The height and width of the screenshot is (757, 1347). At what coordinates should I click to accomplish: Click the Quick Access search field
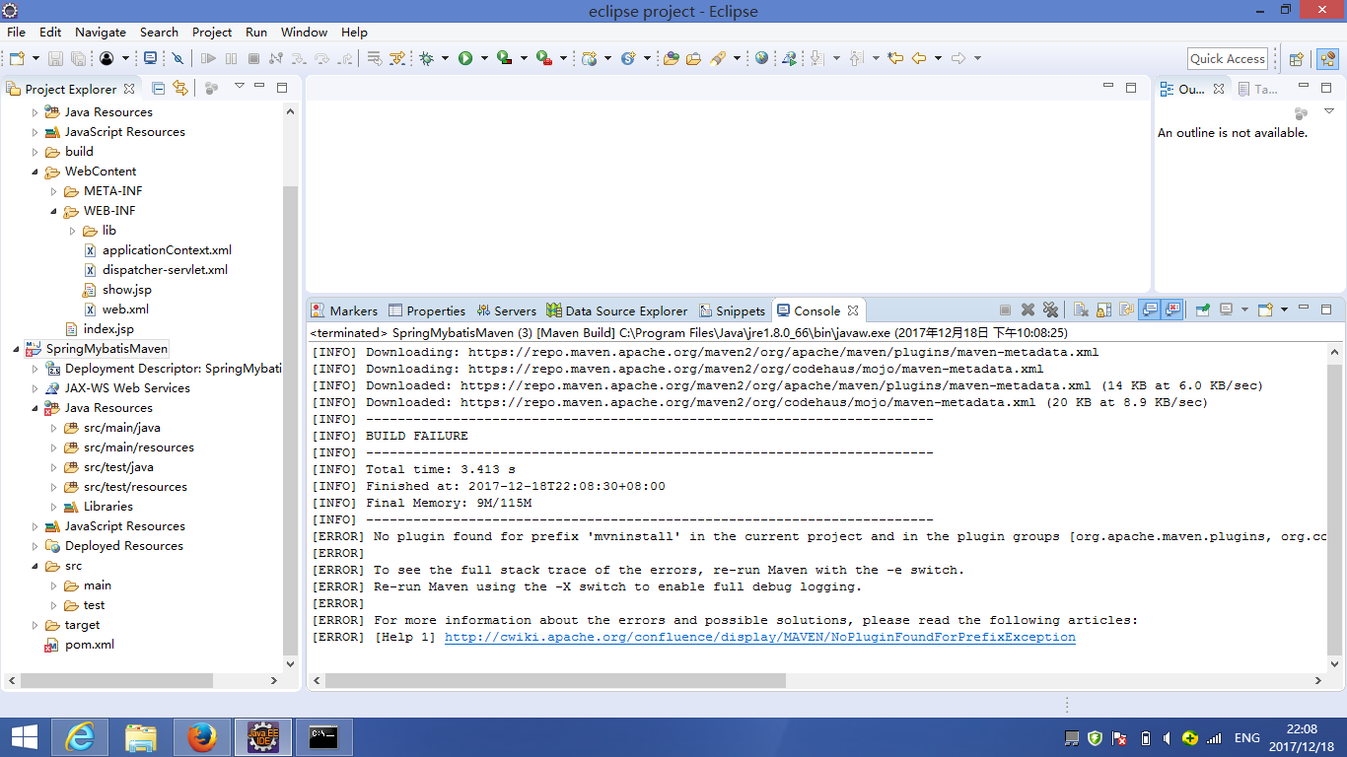click(1228, 59)
